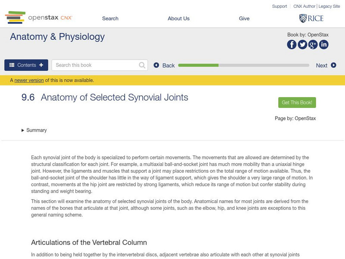Screen dimensions: 345x259
Task: Select the Search menu item
Action: point(110,18)
